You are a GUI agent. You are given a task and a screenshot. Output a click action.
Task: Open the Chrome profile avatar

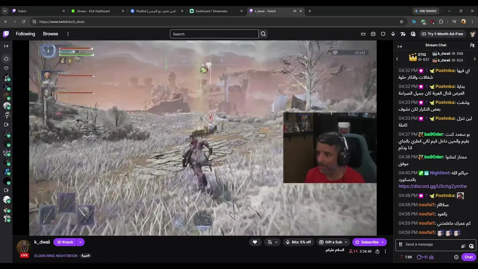coord(463,22)
